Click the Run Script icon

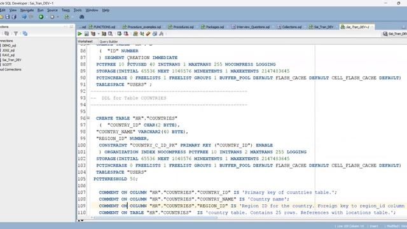(86, 34)
